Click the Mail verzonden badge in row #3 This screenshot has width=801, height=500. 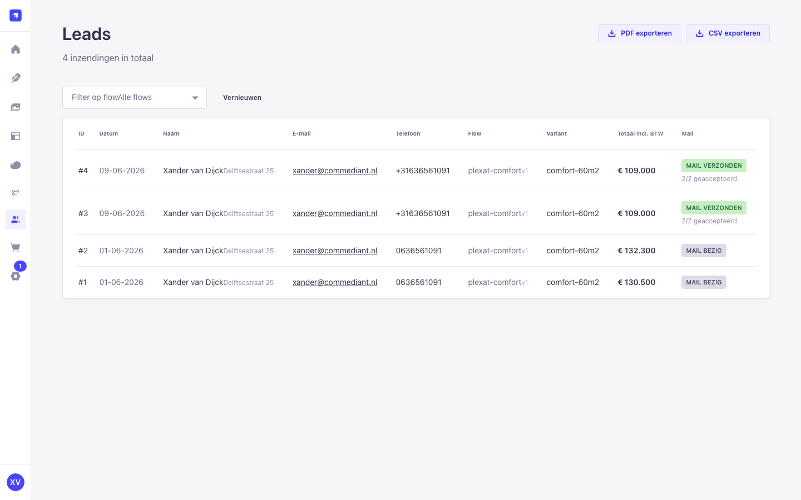click(x=714, y=208)
